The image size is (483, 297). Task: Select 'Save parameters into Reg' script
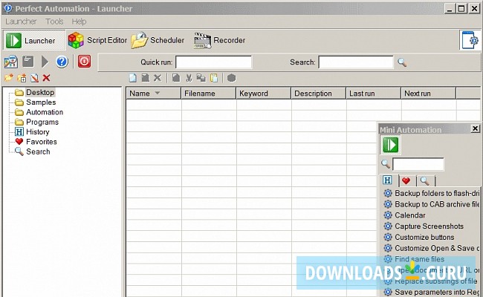coord(437,292)
